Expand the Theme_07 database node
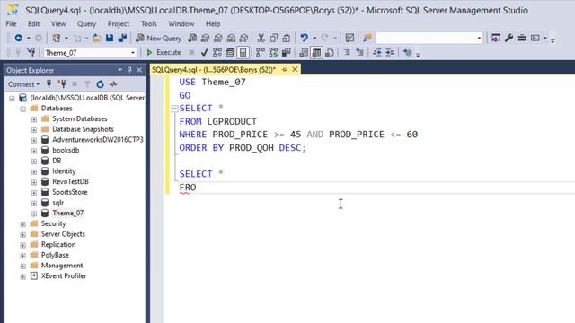The width and height of the screenshot is (575, 323). pyautogui.click(x=34, y=214)
